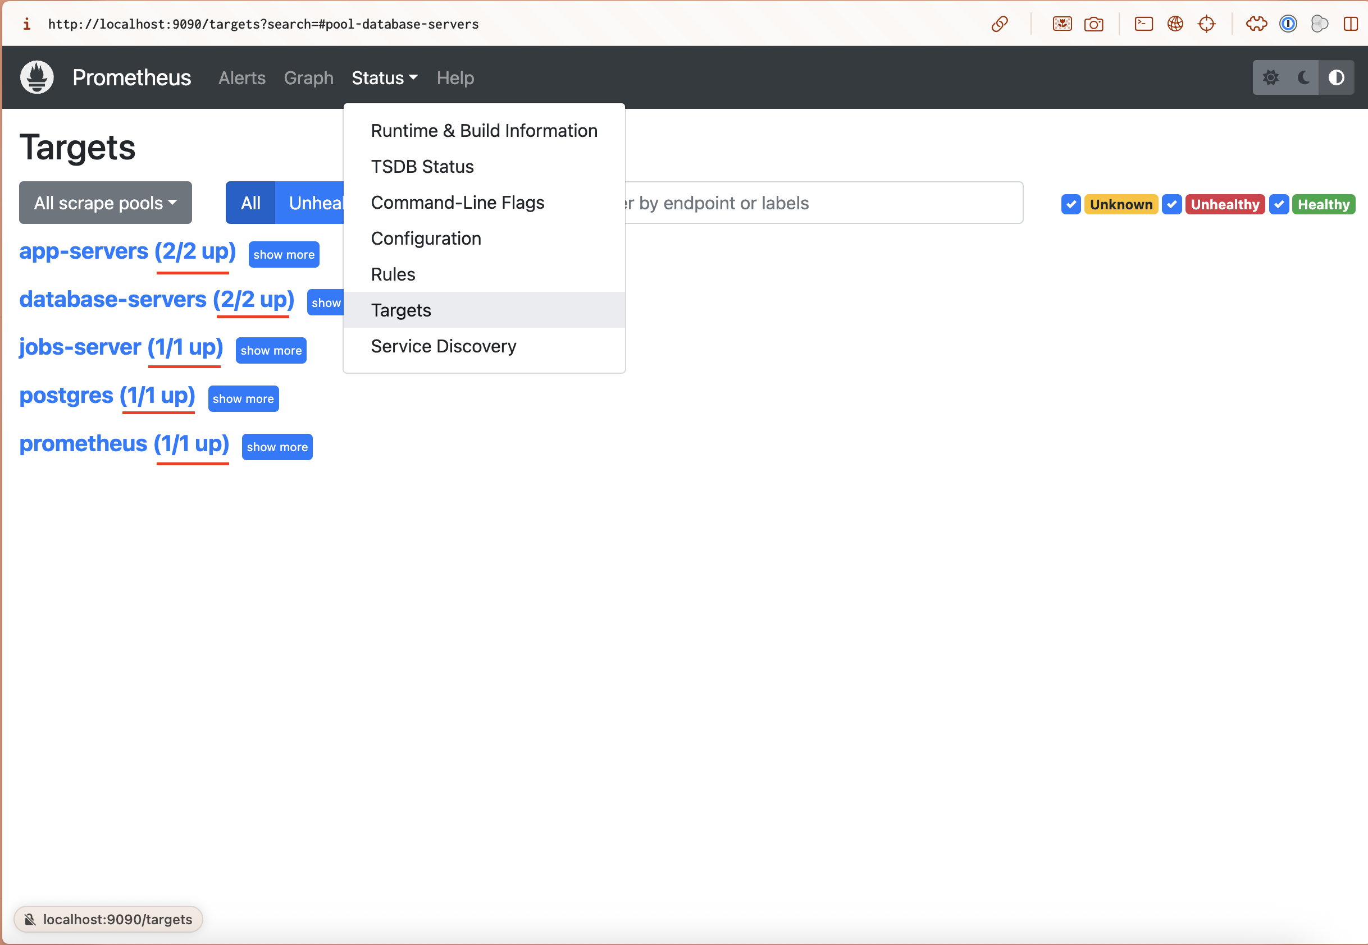The height and width of the screenshot is (945, 1368).
Task: Show more for prometheus pool
Action: 277,447
